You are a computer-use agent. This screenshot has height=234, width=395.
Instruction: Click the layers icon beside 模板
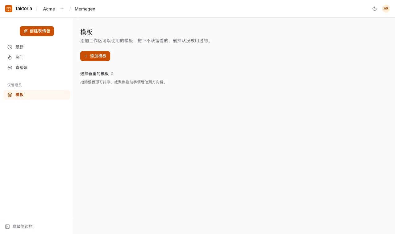[x=10, y=95]
